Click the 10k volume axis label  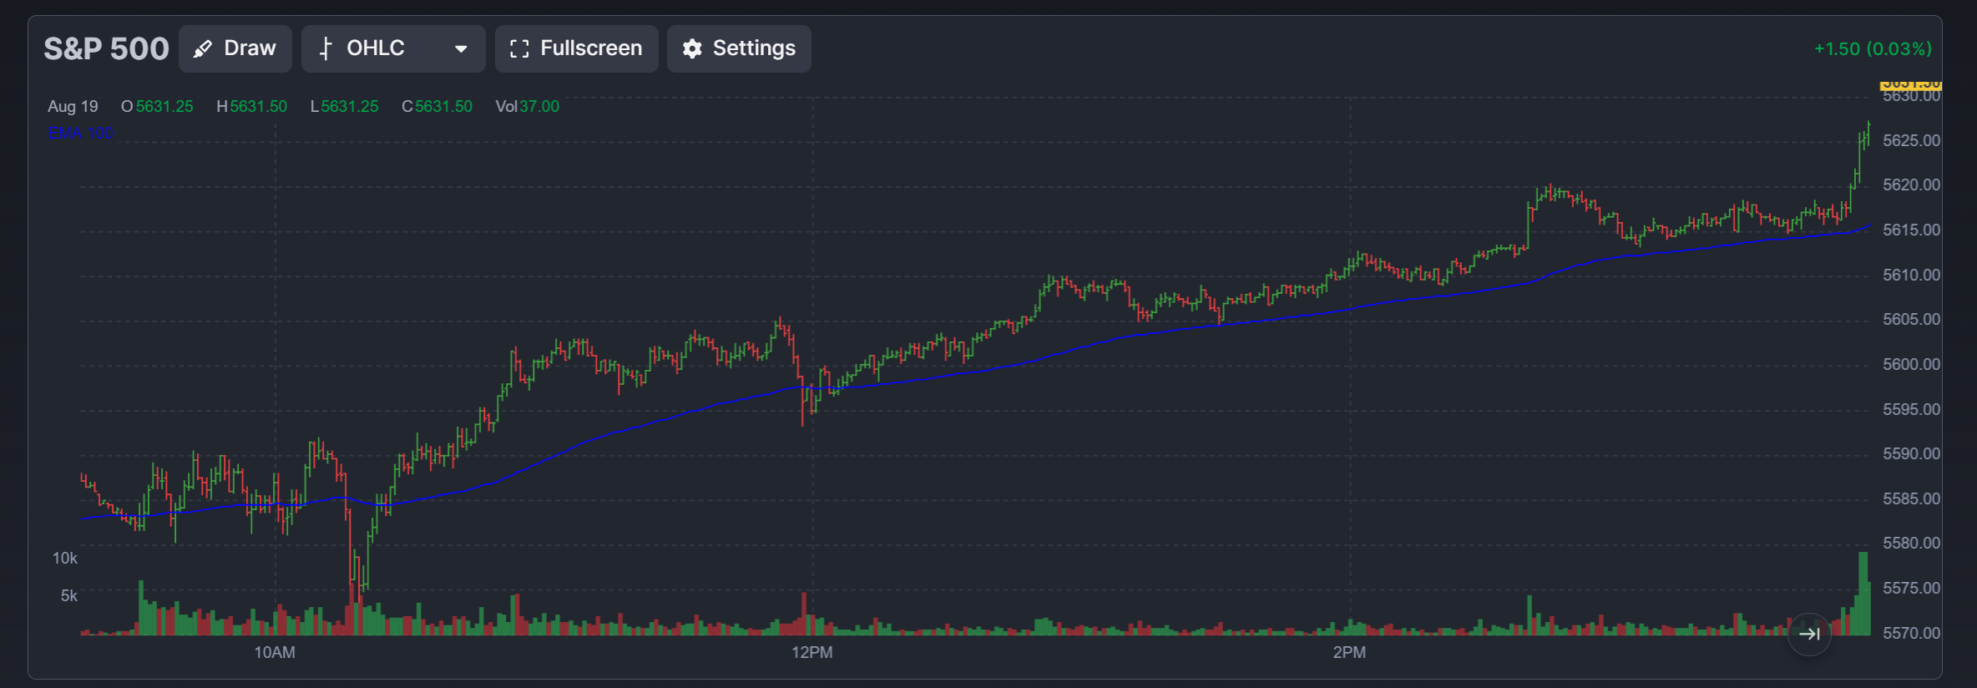pos(65,558)
